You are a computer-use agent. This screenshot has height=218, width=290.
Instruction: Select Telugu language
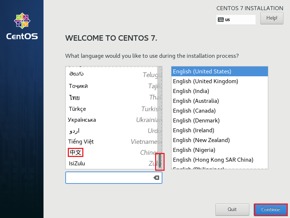pos(113,74)
